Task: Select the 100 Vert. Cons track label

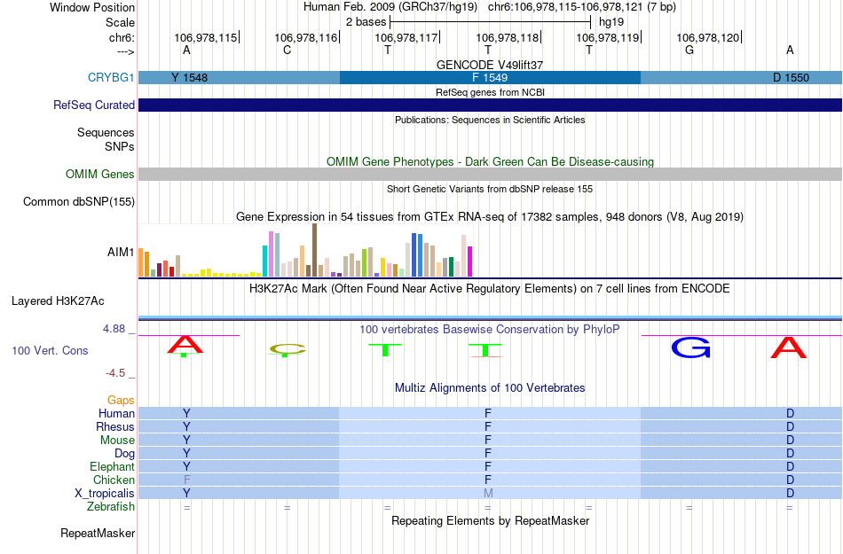Action: pos(50,350)
